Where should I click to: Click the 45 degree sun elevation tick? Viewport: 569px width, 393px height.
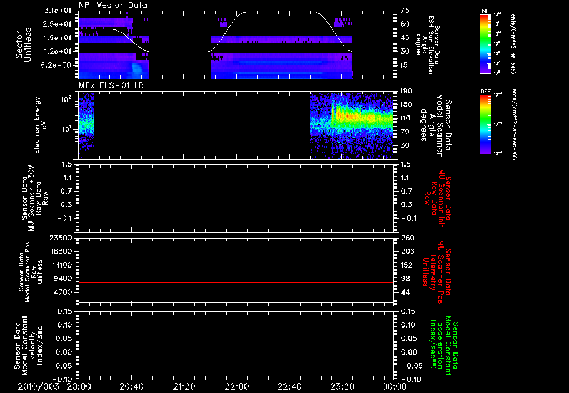point(405,38)
